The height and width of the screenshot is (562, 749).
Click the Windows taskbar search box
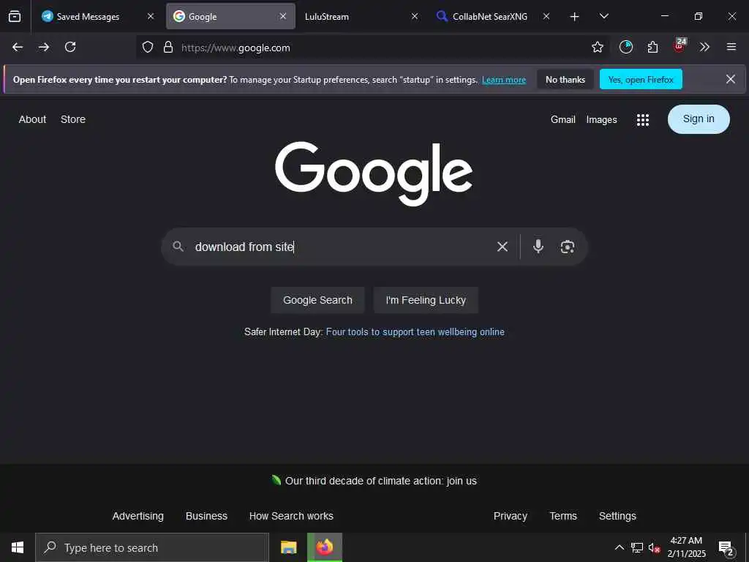pyautogui.click(x=152, y=547)
